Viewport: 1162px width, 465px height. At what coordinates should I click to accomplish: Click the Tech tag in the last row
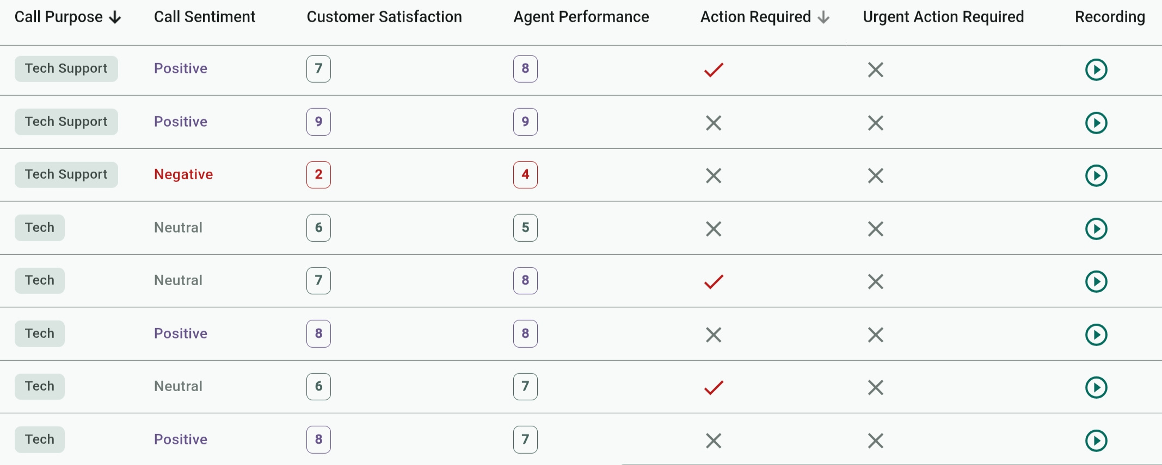(40, 439)
